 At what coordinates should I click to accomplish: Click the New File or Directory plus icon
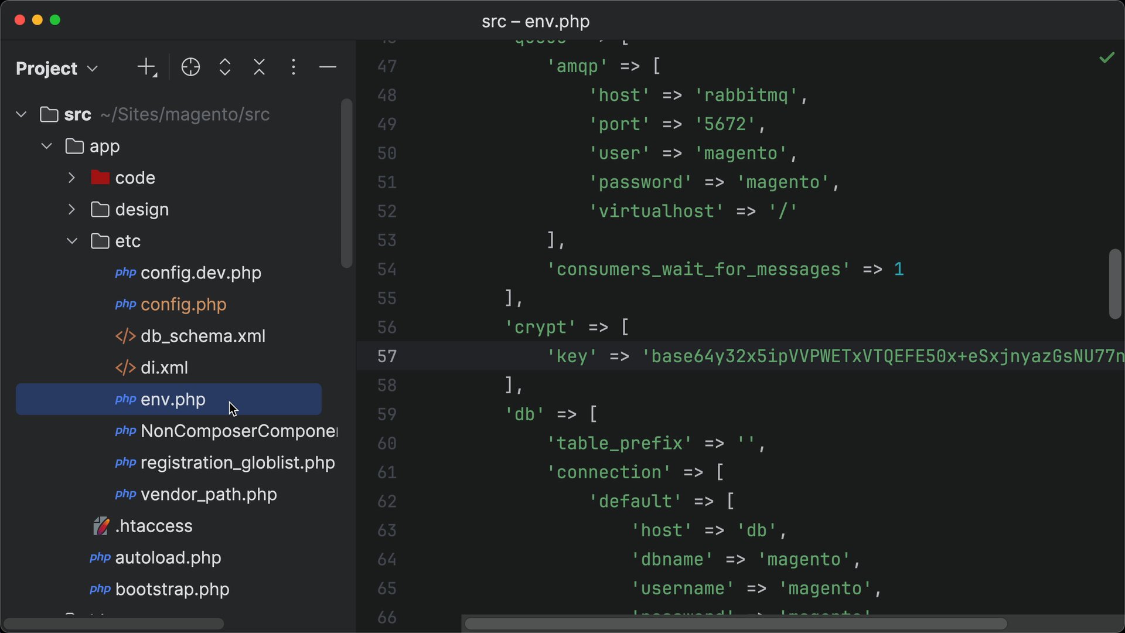pos(147,68)
